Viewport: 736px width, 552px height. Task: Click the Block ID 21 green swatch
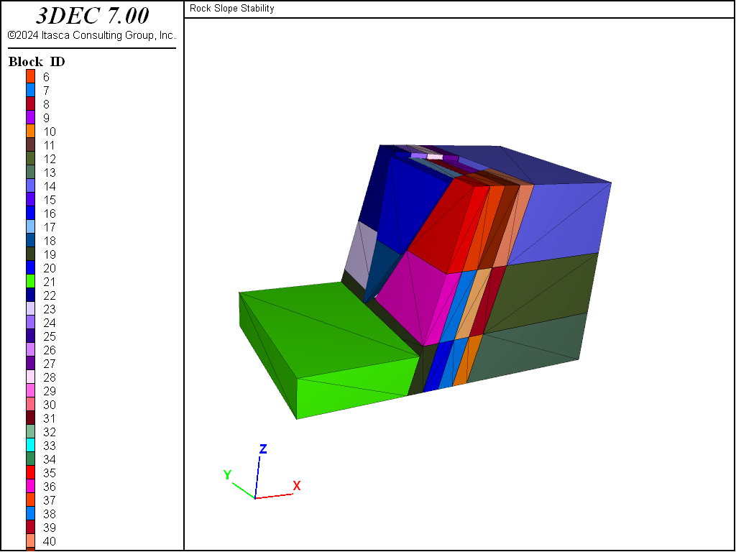[30, 282]
